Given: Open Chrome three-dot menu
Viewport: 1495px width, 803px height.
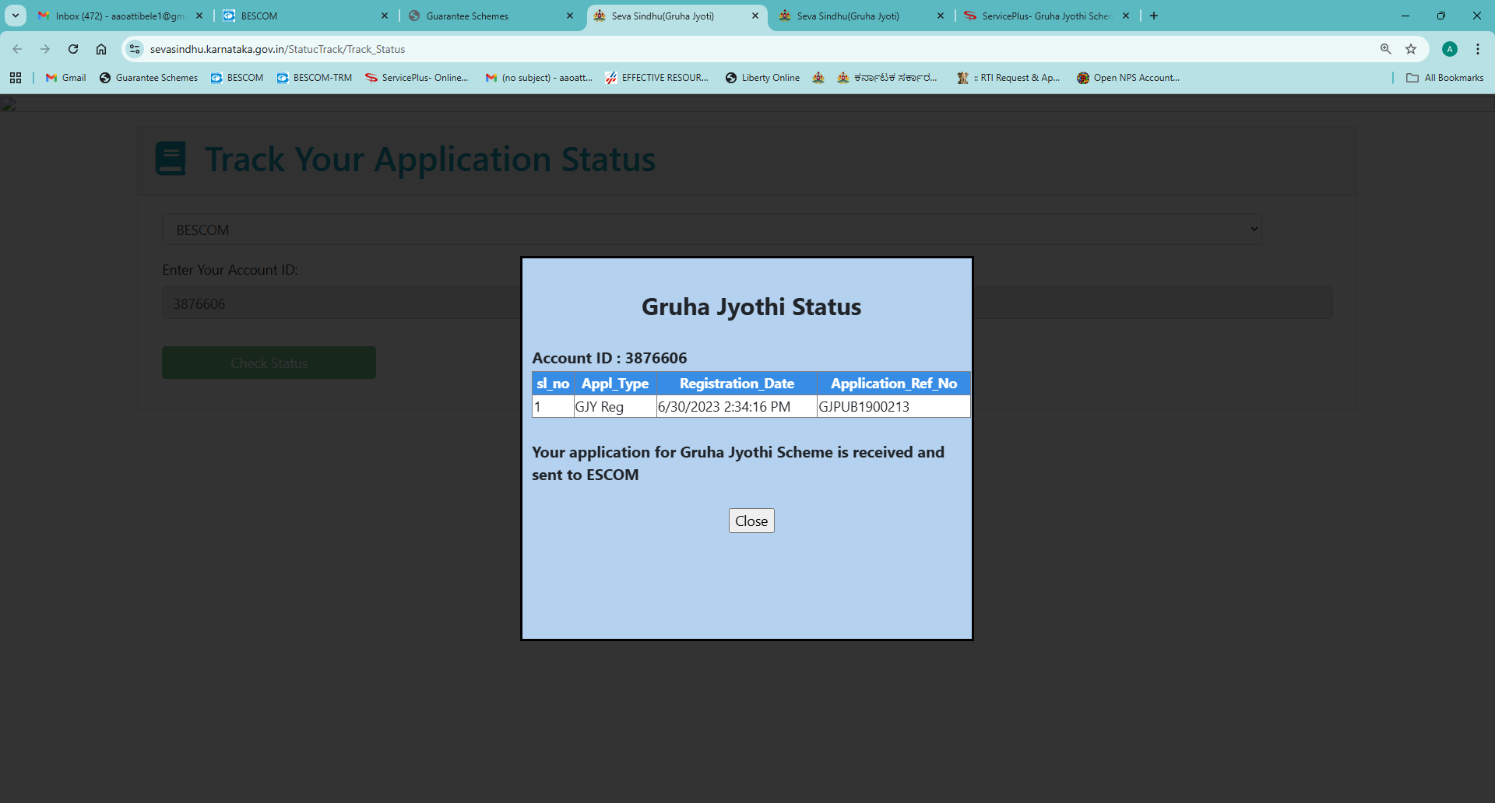Looking at the screenshot, I should tap(1477, 49).
